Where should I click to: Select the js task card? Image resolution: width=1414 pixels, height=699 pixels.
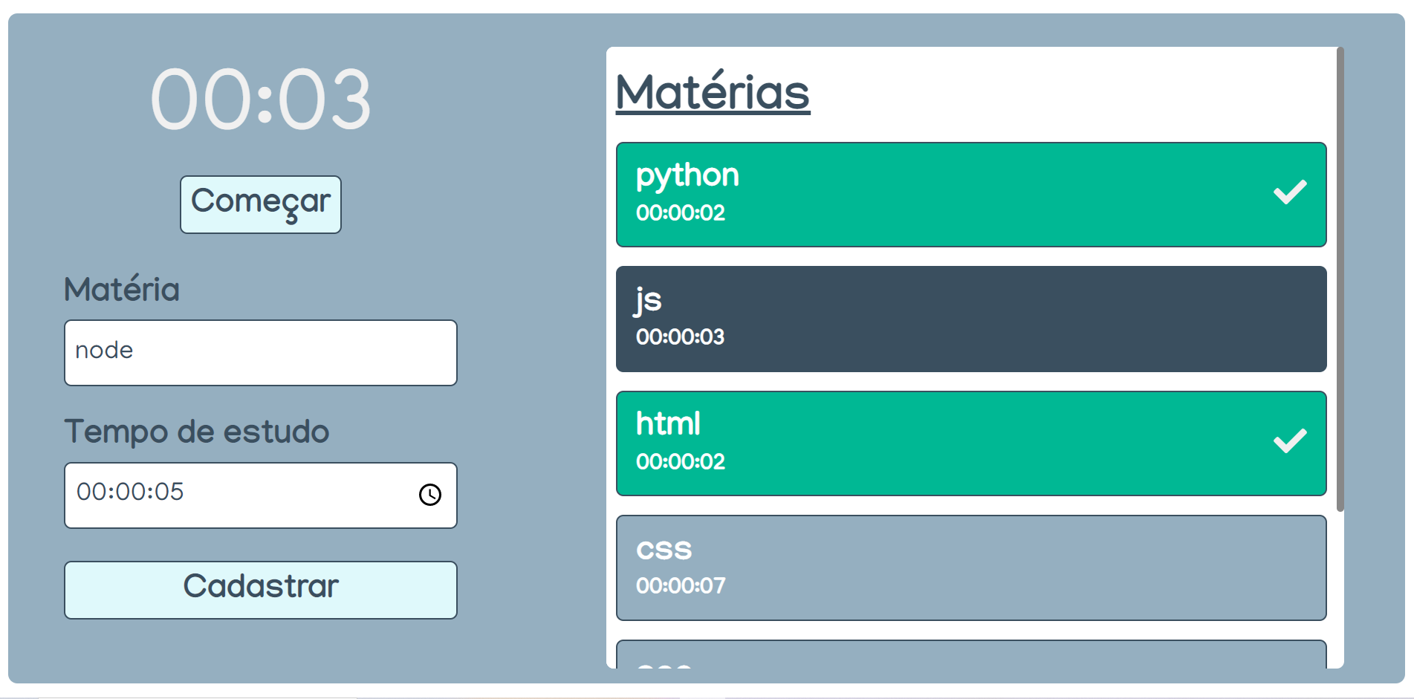(971, 319)
